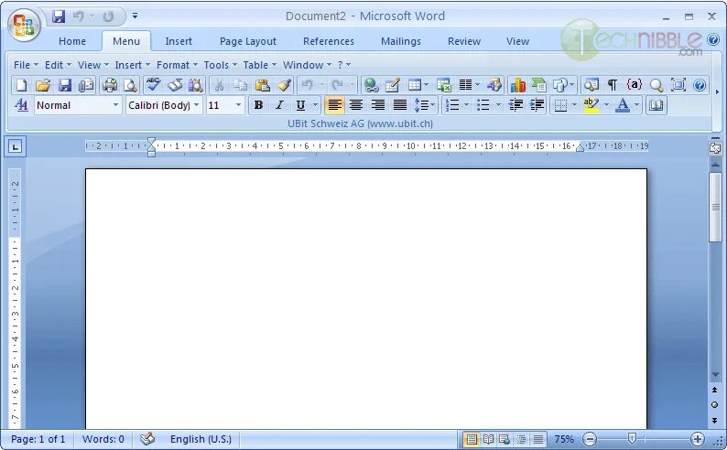Insert a chart using bar chart icon
This screenshot has height=450, width=727.
tap(518, 85)
